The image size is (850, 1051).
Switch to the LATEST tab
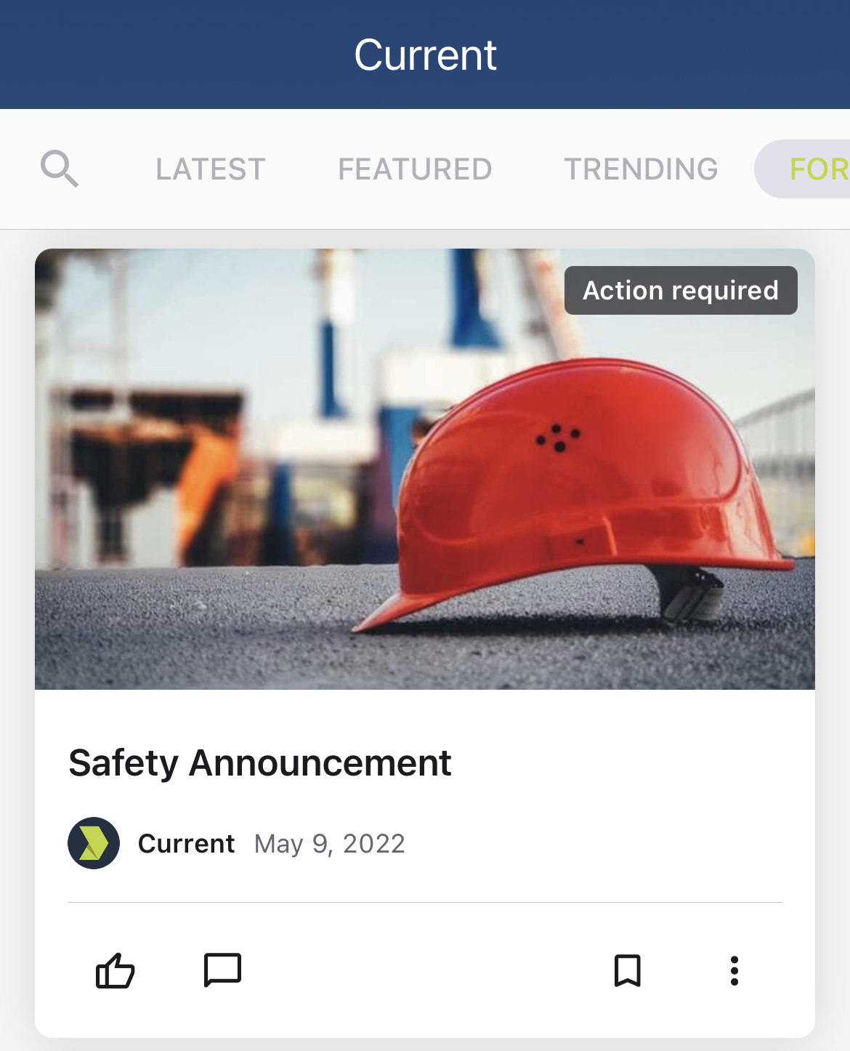click(x=211, y=169)
